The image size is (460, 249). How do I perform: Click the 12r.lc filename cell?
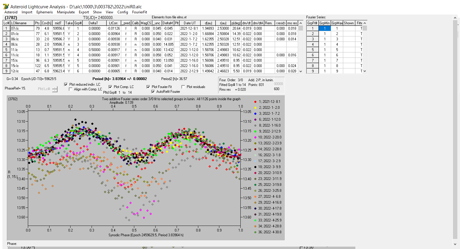[x=22, y=71]
